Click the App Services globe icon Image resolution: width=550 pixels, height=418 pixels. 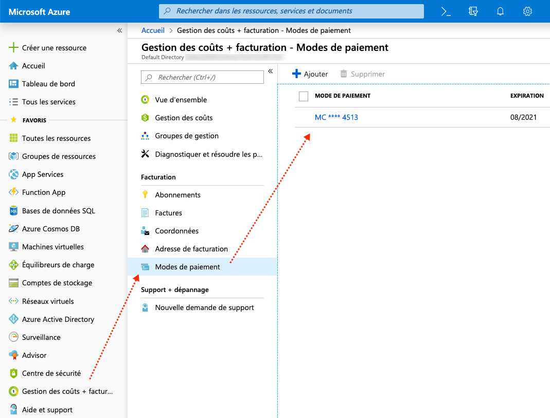[x=13, y=174]
